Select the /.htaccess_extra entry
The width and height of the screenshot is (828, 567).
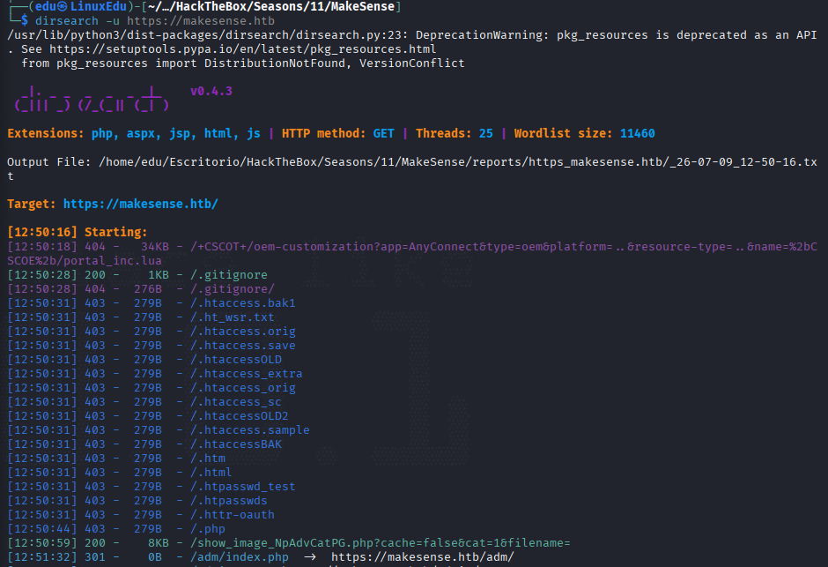[247, 374]
